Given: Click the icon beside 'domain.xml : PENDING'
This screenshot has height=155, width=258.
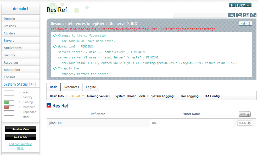Looking at the screenshot, I should (x=55, y=47).
